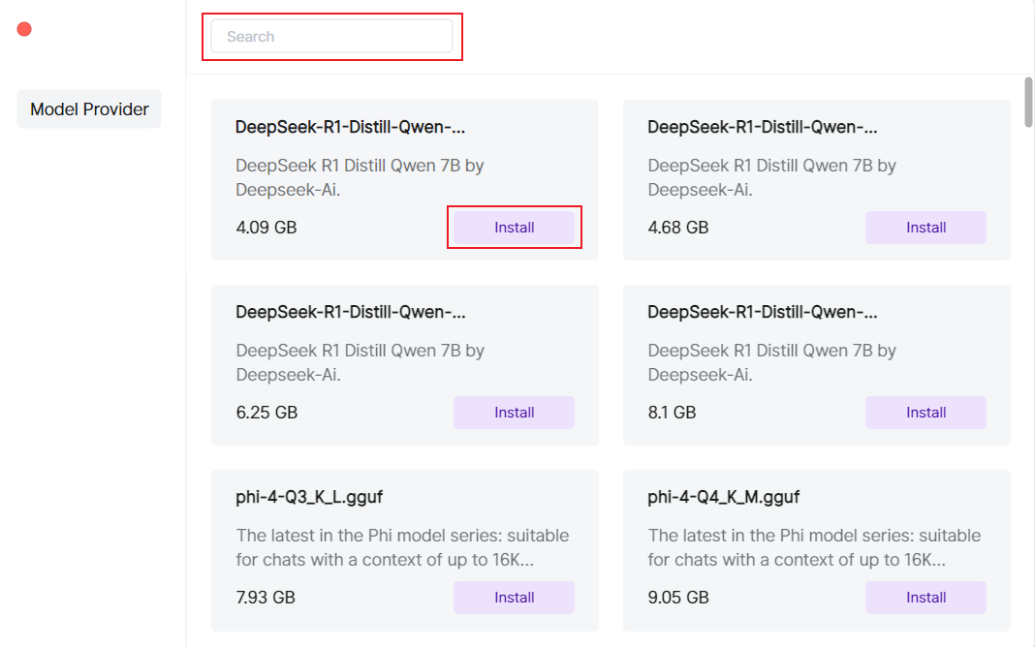This screenshot has width=1035, height=647.
Task: Install the 4.09 GB DeepSeek model
Action: coord(515,228)
